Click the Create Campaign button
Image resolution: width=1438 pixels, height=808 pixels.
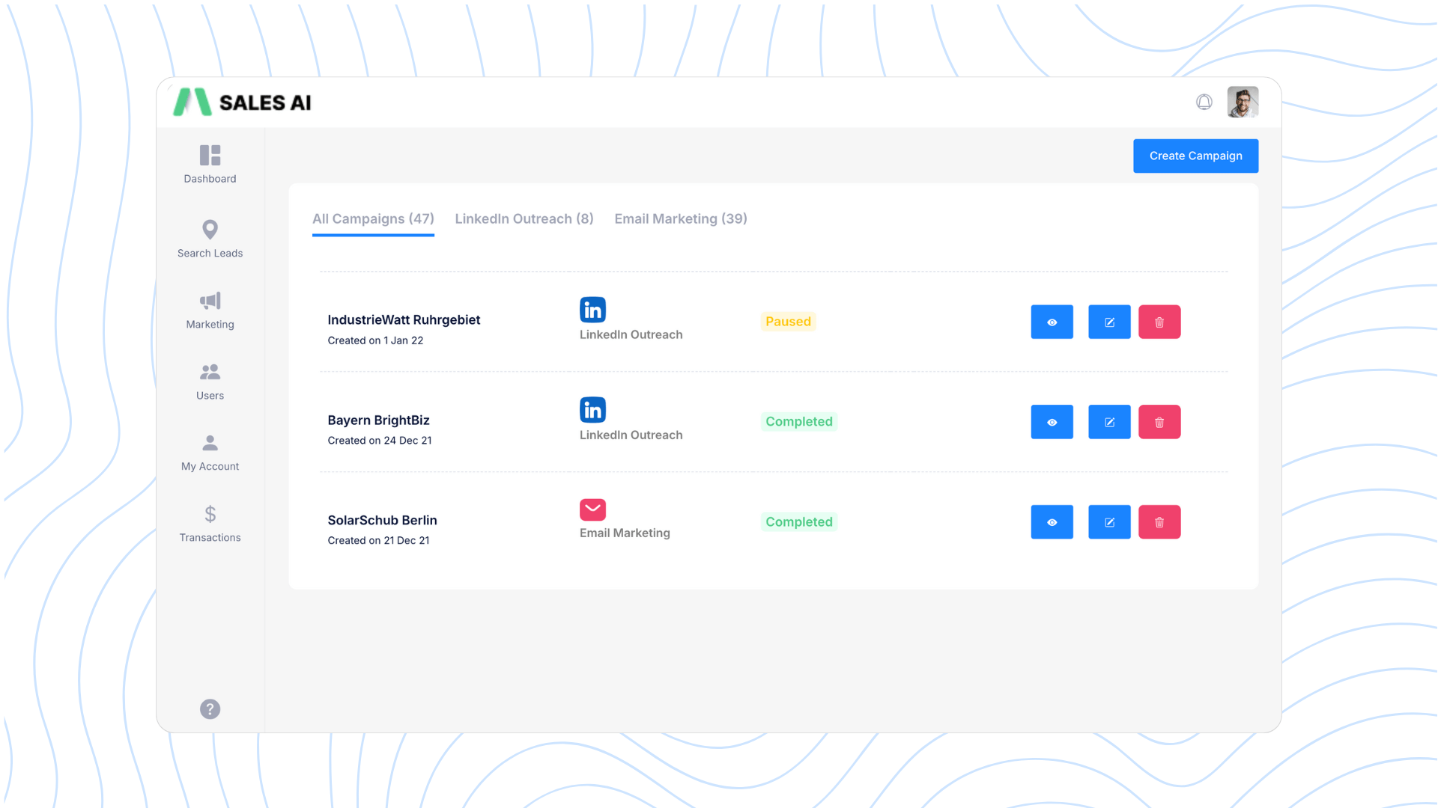pos(1195,156)
